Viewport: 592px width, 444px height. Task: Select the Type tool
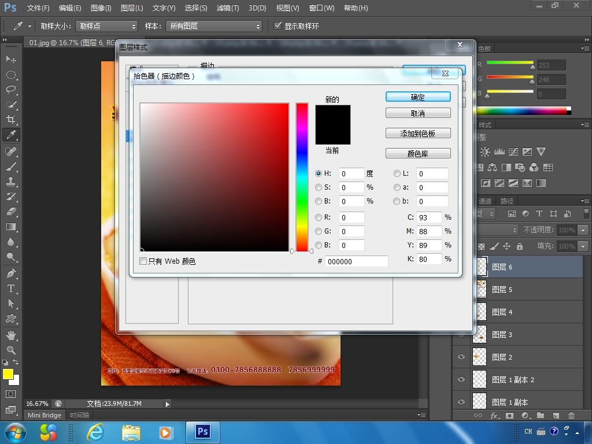pos(10,288)
